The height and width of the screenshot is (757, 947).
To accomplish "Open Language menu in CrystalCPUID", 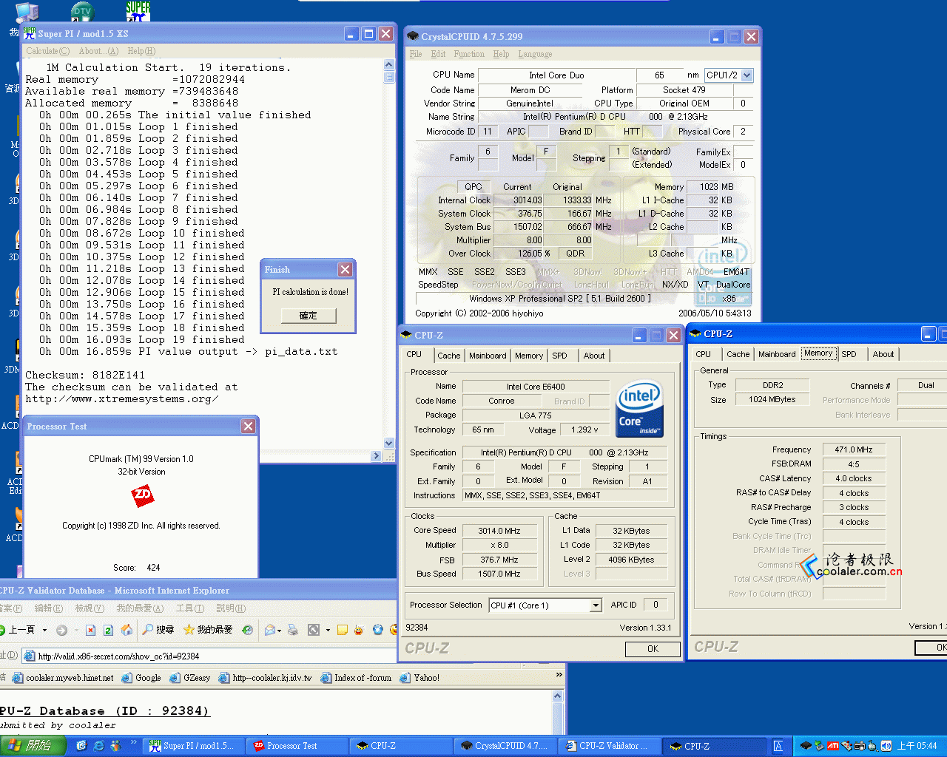I will 535,54.
